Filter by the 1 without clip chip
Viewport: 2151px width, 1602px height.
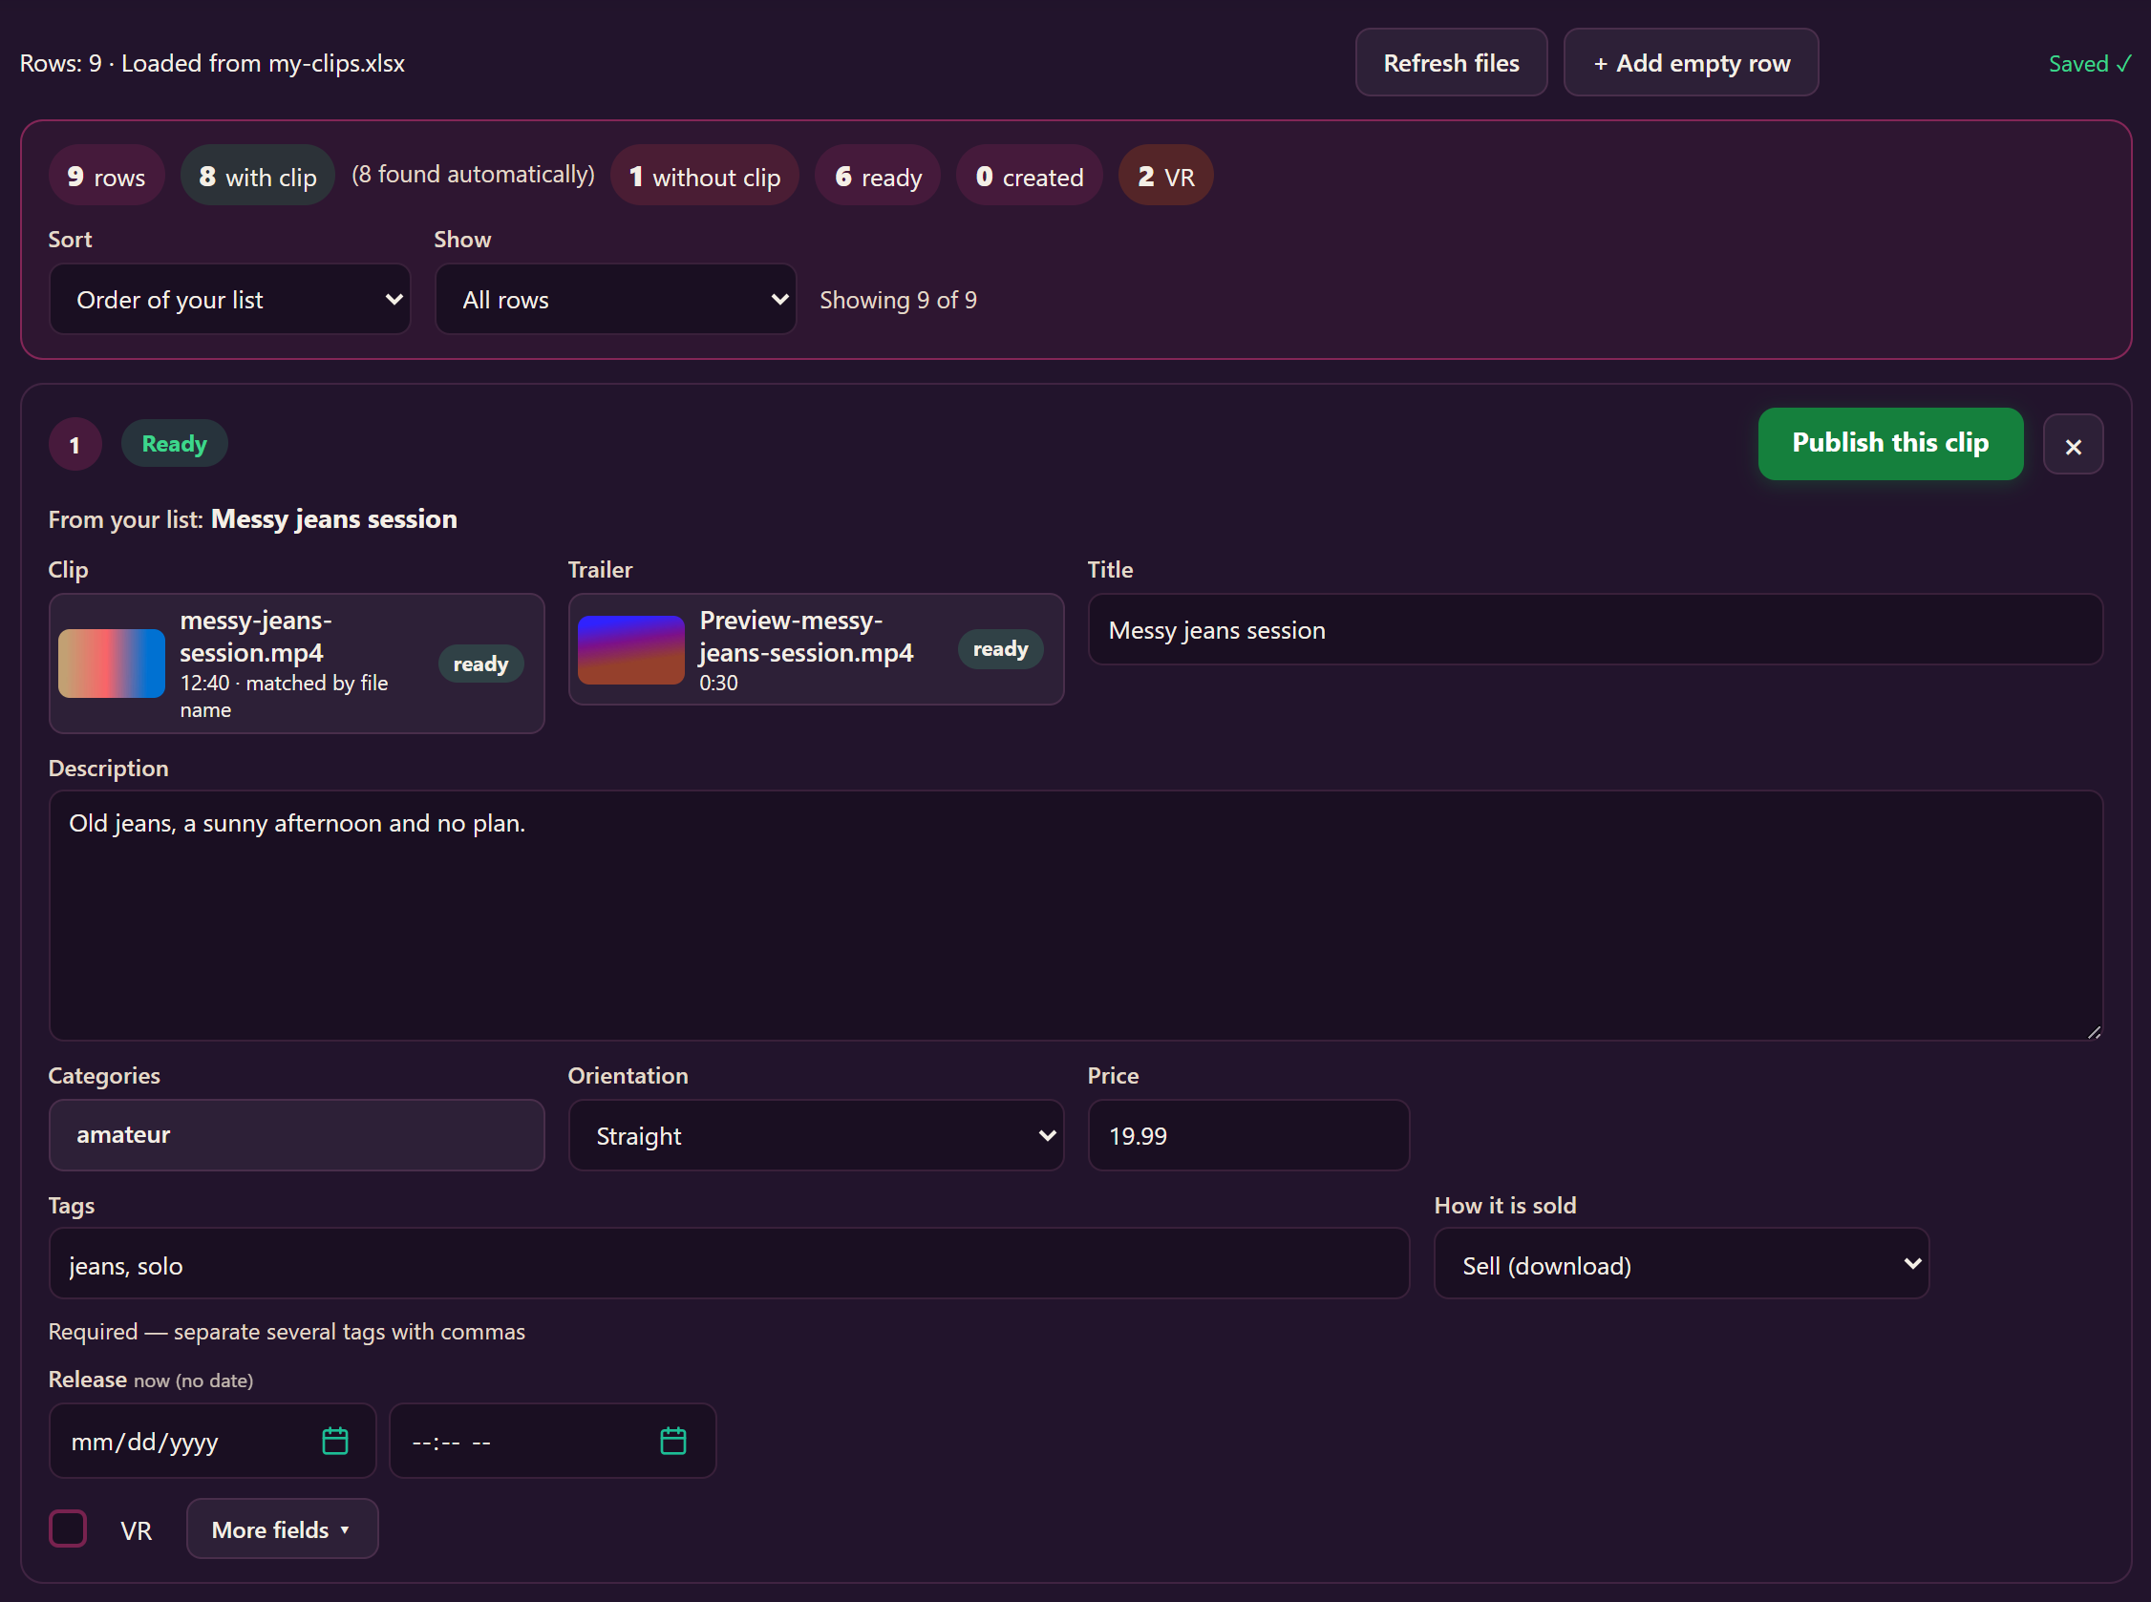704,177
